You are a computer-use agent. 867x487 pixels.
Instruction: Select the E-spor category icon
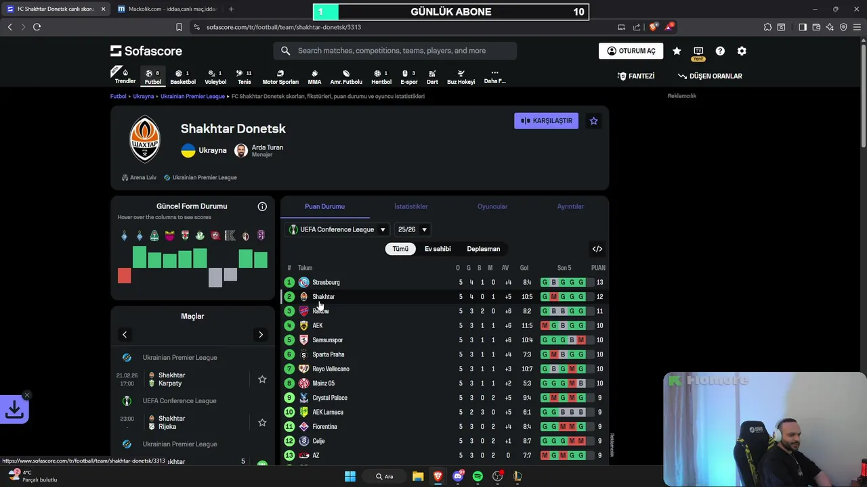(409, 76)
